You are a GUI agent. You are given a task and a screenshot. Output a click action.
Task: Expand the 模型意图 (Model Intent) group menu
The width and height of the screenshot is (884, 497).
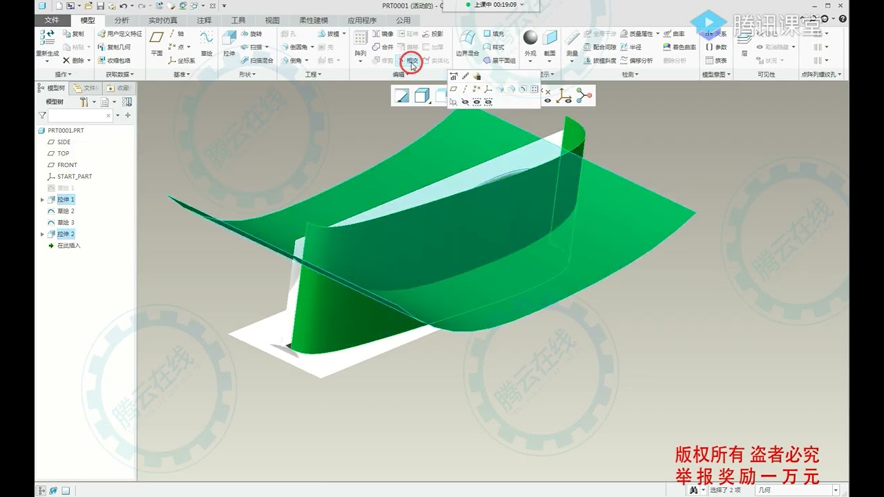point(717,74)
